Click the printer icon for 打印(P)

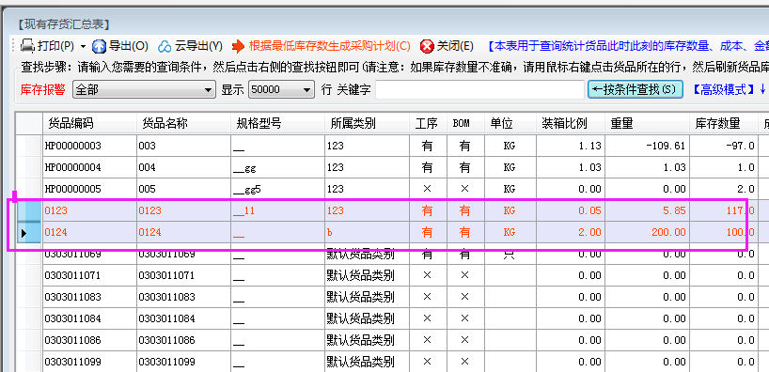pyautogui.click(x=27, y=47)
